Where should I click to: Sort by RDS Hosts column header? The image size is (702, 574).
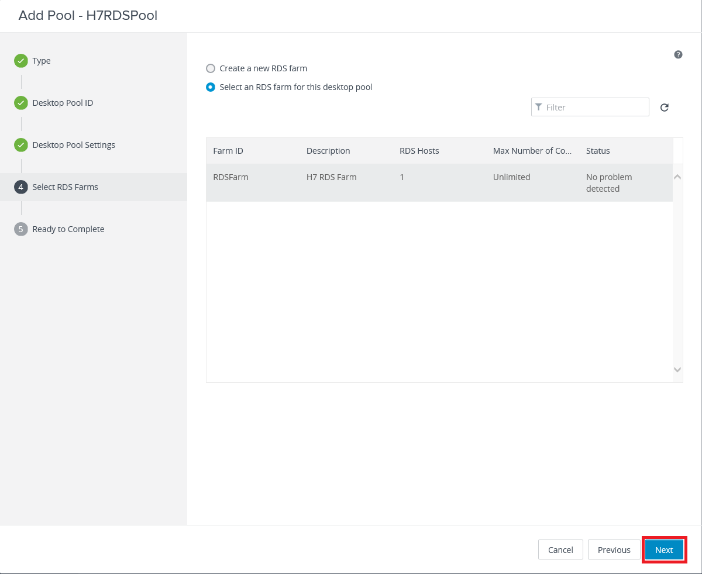click(x=419, y=151)
